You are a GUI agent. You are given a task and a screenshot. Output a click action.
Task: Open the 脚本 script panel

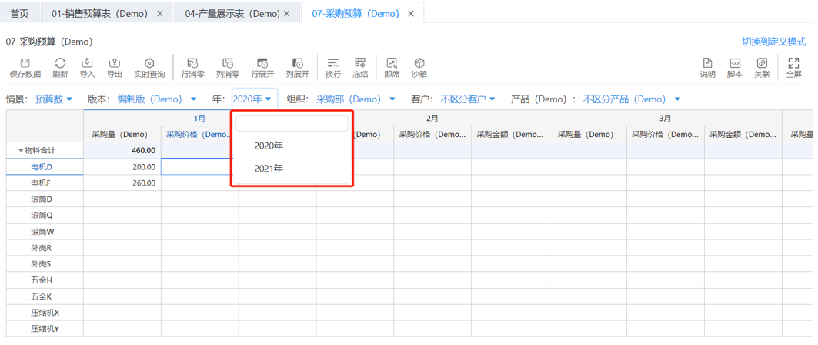[735, 67]
